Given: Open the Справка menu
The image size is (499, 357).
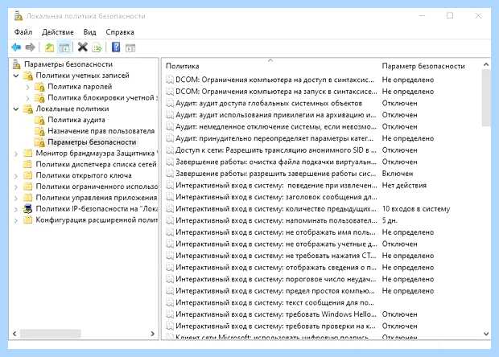Looking at the screenshot, I should [120, 32].
